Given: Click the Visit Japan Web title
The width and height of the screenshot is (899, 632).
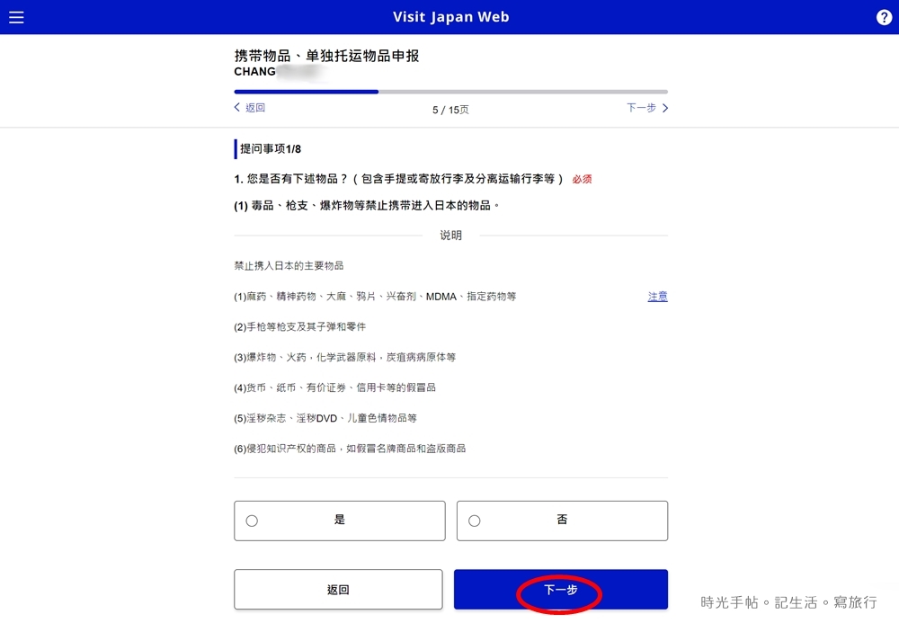Looking at the screenshot, I should click(450, 17).
